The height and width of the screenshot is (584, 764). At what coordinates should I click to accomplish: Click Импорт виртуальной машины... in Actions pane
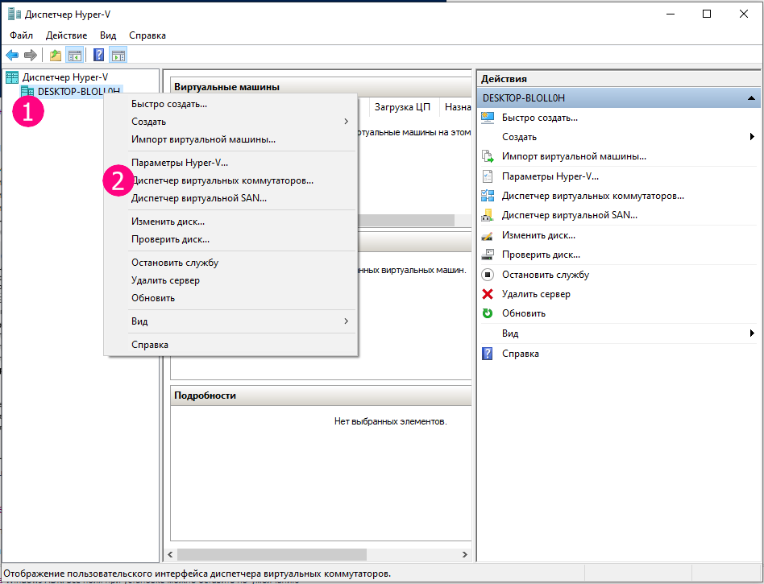tap(574, 156)
